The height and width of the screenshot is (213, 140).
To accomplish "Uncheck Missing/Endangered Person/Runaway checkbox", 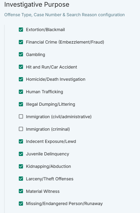I will point(21,204).
